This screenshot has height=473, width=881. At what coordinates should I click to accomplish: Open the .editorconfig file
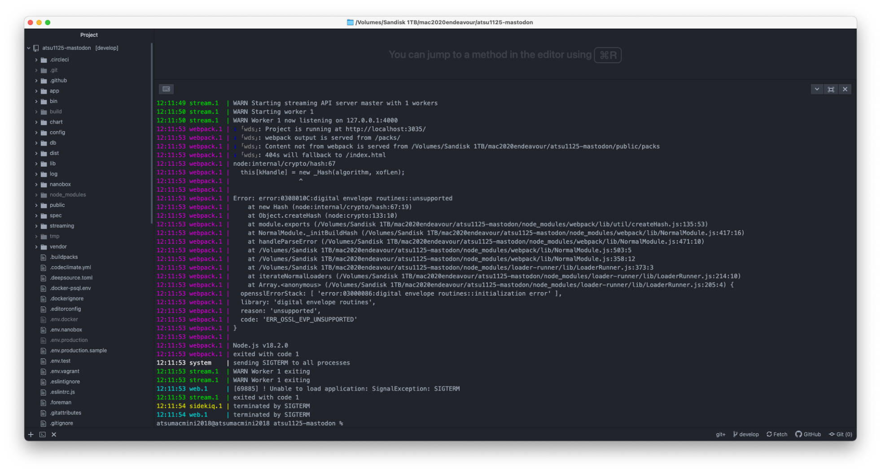(65, 309)
